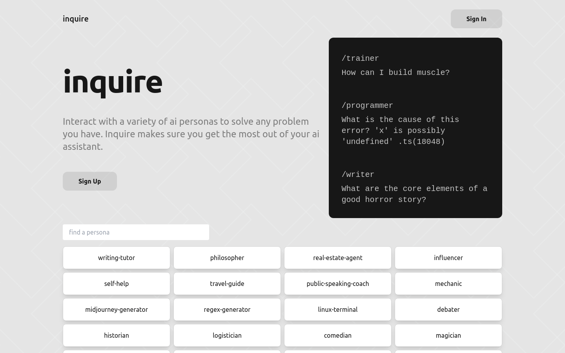Select the historian persona
Viewport: 565px width, 353px height.
(117, 335)
